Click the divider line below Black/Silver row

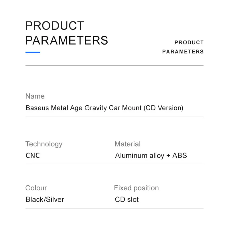tap(114, 208)
